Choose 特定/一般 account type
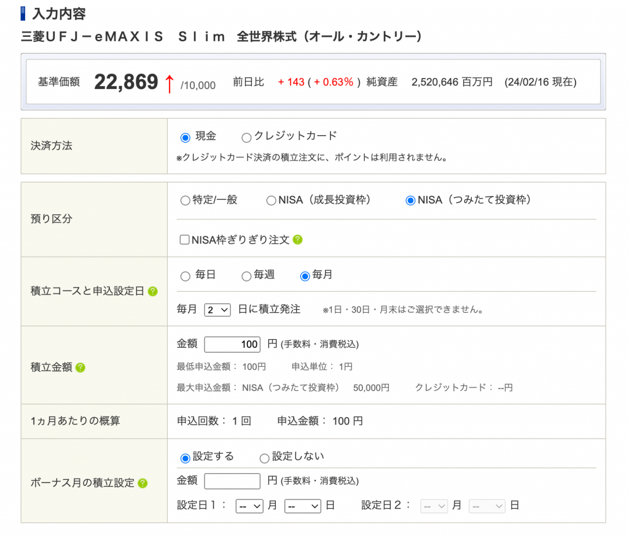Image resolution: width=629 pixels, height=537 pixels. [185, 200]
